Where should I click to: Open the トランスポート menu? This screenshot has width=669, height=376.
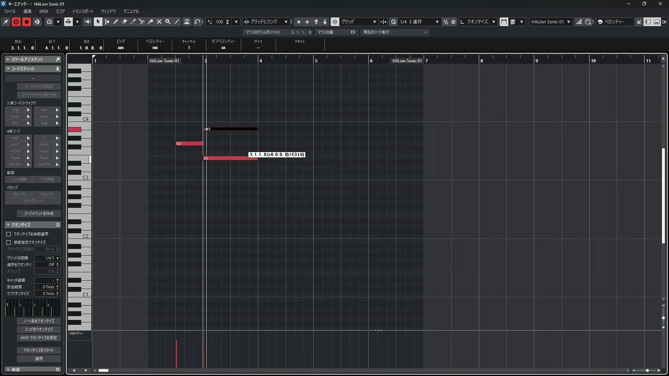click(x=83, y=11)
